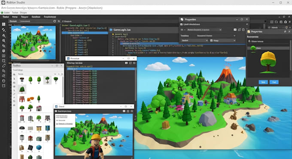Select the tree-icon row in right Properties panel

tap(268, 48)
